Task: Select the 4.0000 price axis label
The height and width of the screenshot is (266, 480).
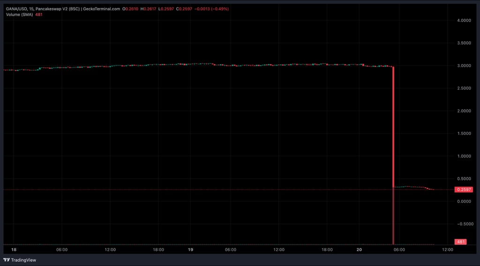Action: 464,21
